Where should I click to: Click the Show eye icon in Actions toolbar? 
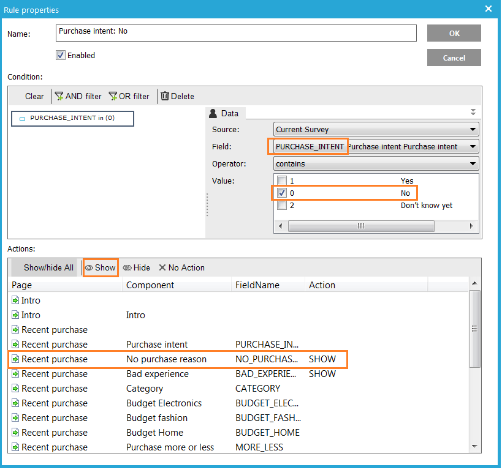89,267
